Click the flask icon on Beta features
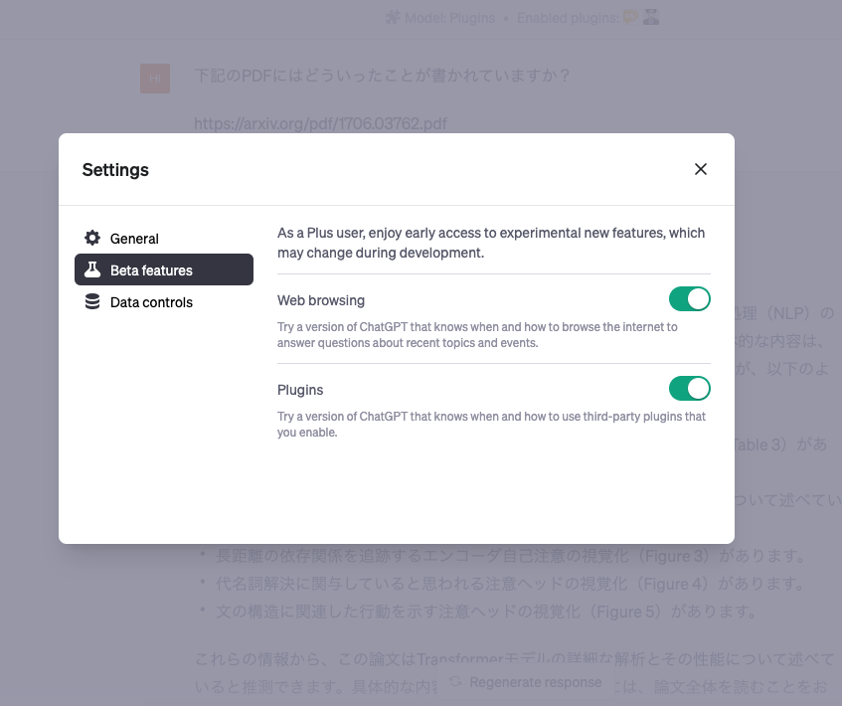 pos(92,268)
